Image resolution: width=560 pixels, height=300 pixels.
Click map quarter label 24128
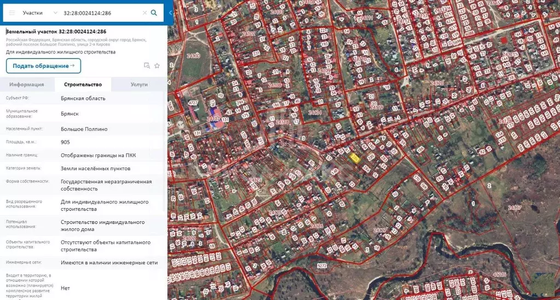coord(506,122)
